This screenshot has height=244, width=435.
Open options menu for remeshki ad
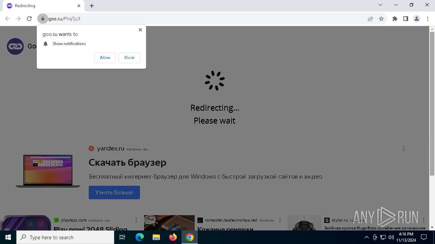(280, 220)
